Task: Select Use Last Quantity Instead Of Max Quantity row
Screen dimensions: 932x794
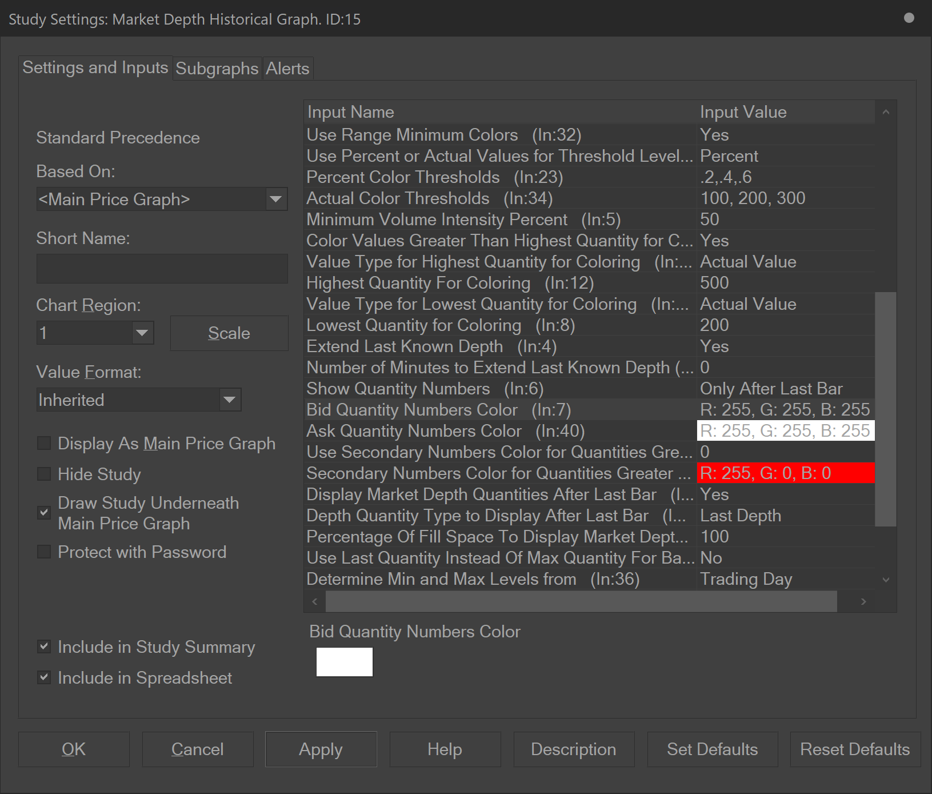Action: coord(589,558)
